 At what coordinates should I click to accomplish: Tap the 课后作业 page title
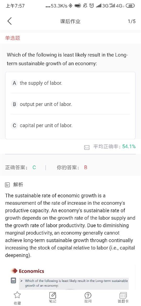point(70,21)
